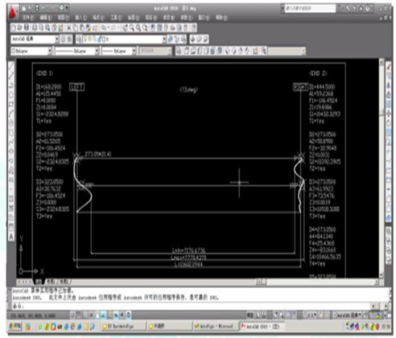This screenshot has width=396, height=338.
Task: Switch to the Model layout tab
Action: tap(38, 282)
